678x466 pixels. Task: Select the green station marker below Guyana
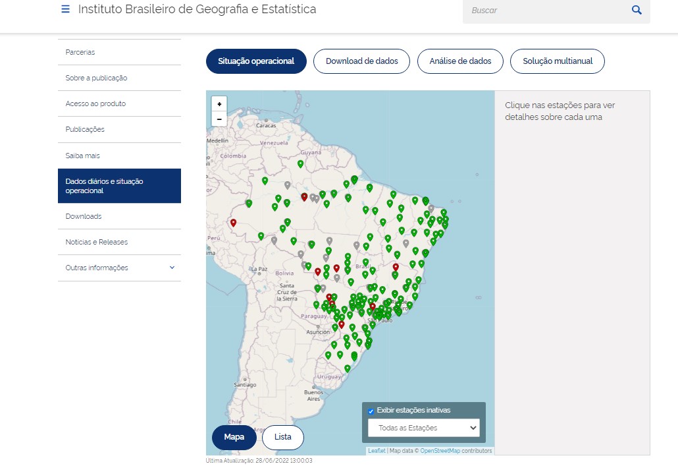pos(301,163)
